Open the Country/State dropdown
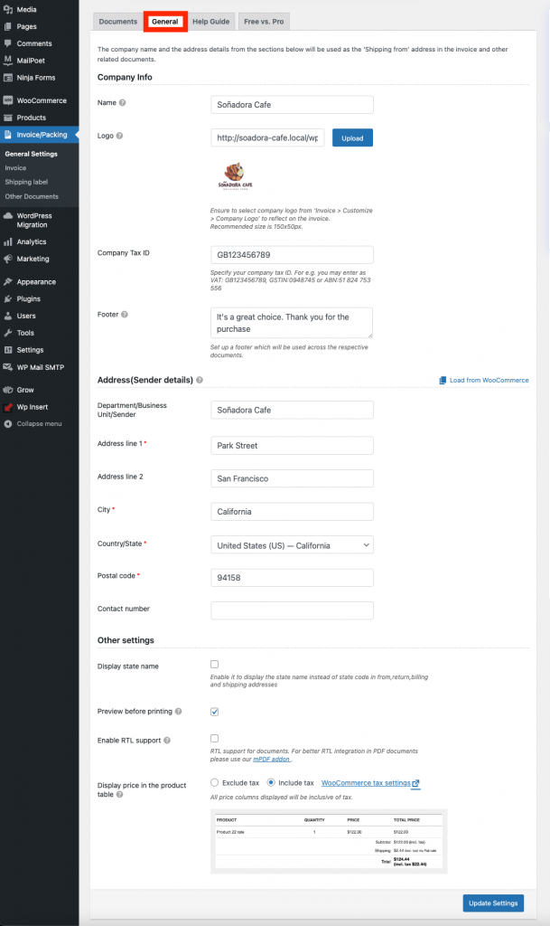550x926 pixels. (292, 545)
